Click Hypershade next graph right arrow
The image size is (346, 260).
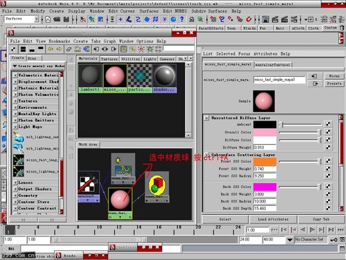pos(59,49)
